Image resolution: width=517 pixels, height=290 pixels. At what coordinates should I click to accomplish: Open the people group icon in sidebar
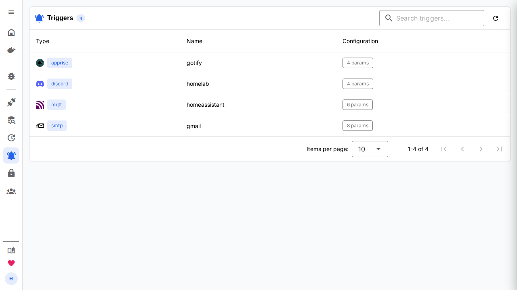(11, 191)
